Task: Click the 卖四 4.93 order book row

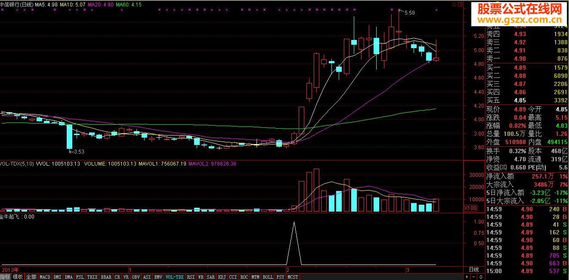Action: pos(527,34)
